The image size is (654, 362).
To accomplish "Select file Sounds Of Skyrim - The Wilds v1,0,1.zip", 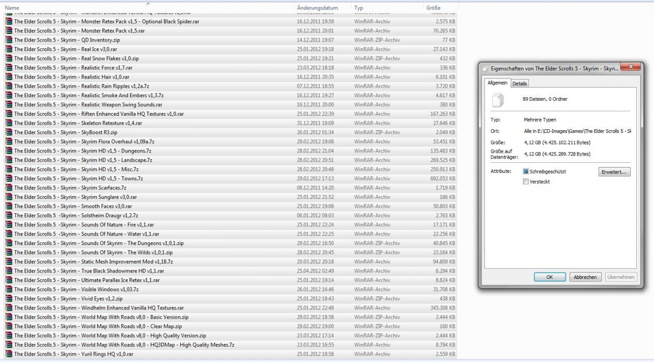I will [x=230, y=253].
